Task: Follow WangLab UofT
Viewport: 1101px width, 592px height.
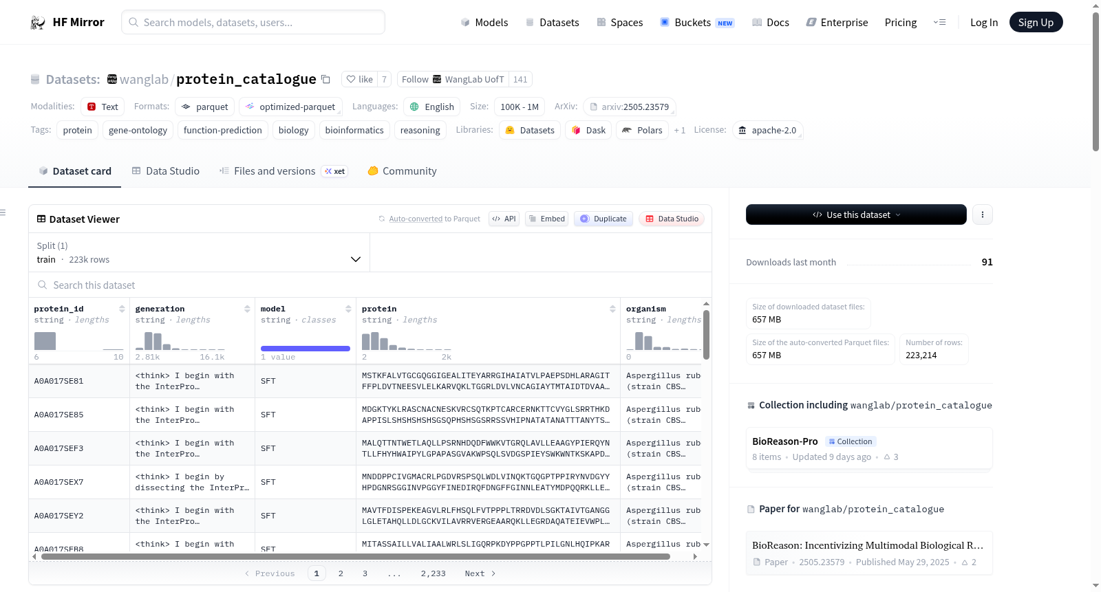Action: tap(453, 79)
